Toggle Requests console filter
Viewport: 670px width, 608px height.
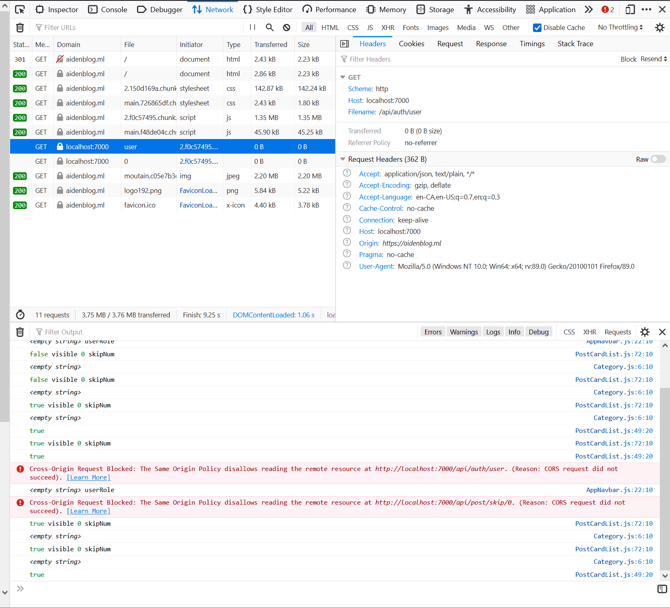click(618, 332)
